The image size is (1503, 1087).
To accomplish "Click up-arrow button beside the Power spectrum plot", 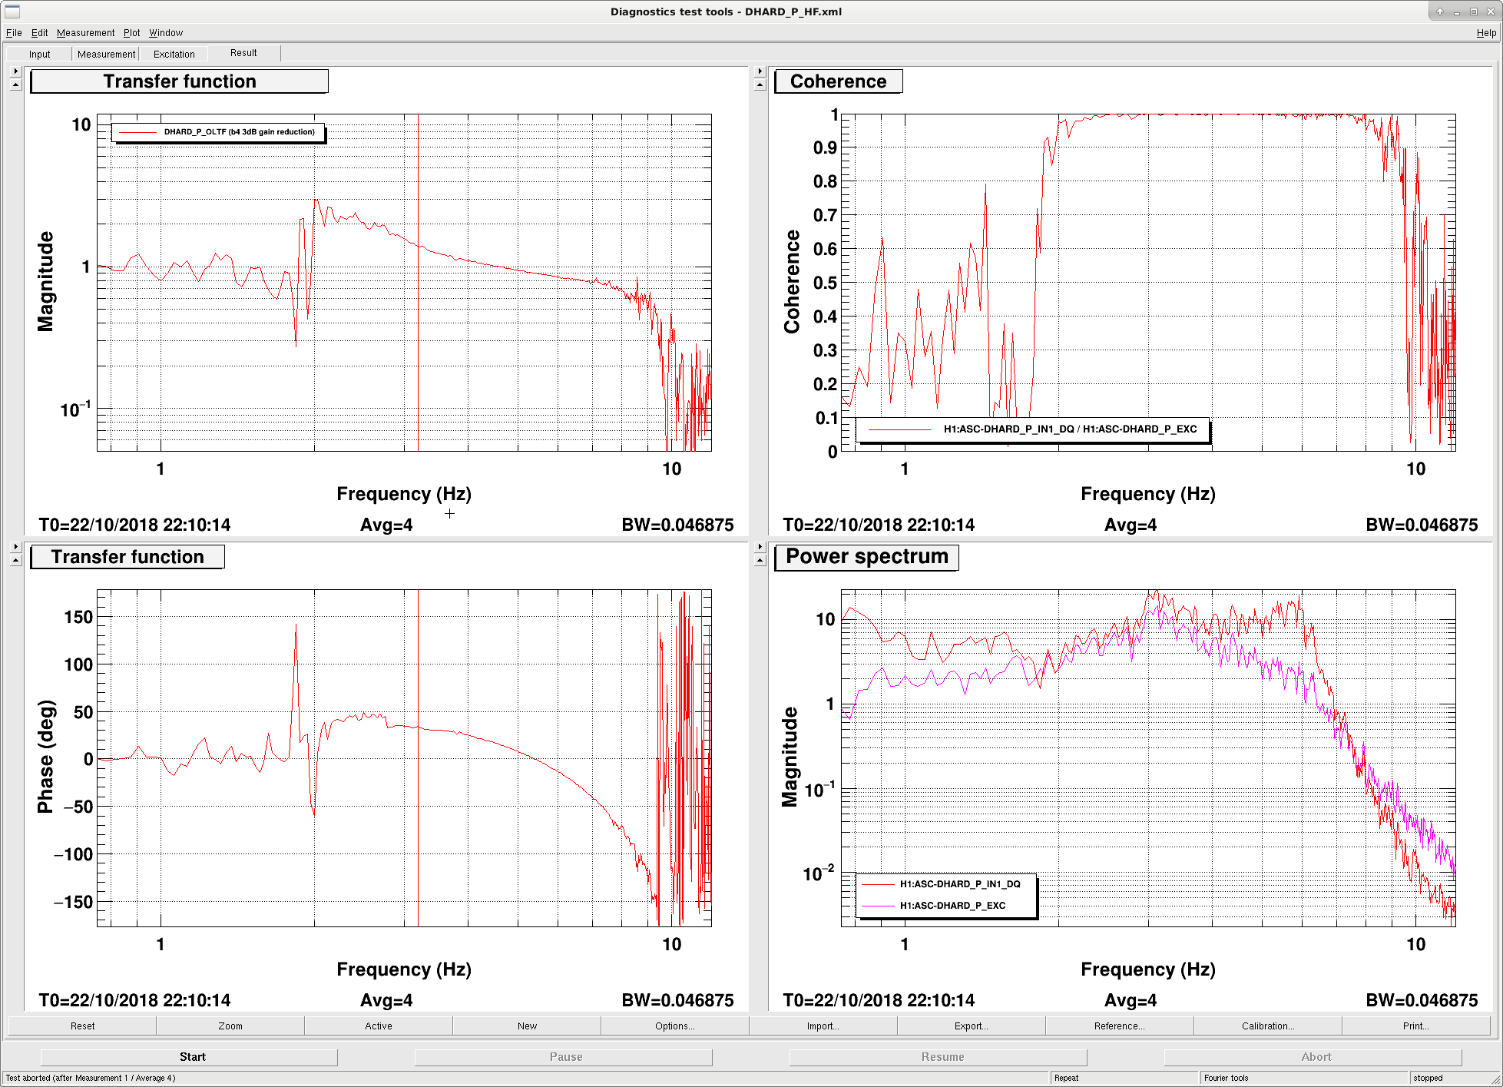I will click(760, 561).
